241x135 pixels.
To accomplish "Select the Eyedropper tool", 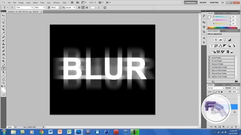I will pos(3,33).
